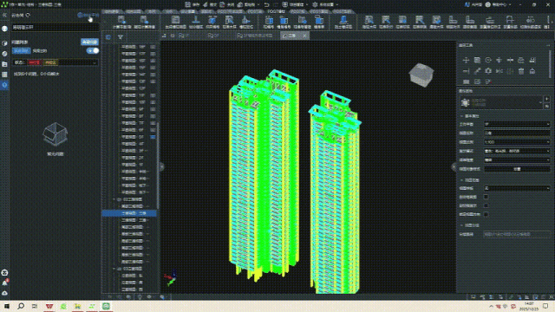Screen dimensions: 555x312
Task: Click the gray view cube in viewport
Action: (421, 75)
